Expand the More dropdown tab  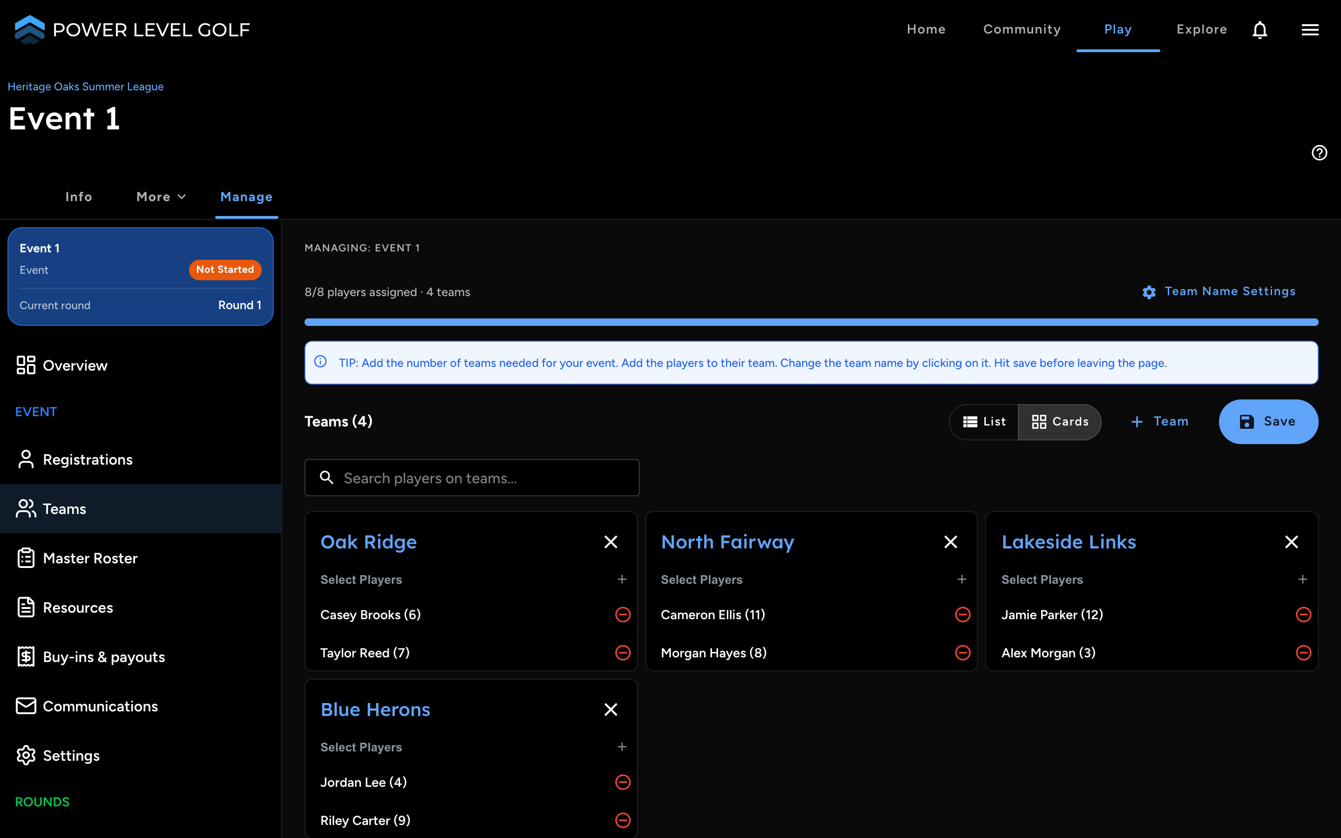tap(161, 197)
